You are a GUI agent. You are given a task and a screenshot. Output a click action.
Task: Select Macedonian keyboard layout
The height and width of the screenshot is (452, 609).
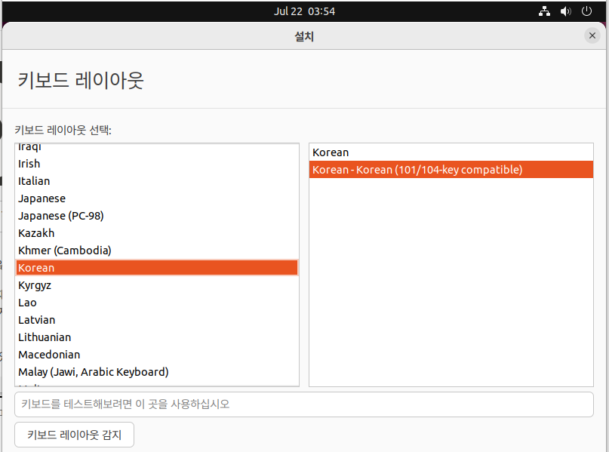pyautogui.click(x=157, y=355)
